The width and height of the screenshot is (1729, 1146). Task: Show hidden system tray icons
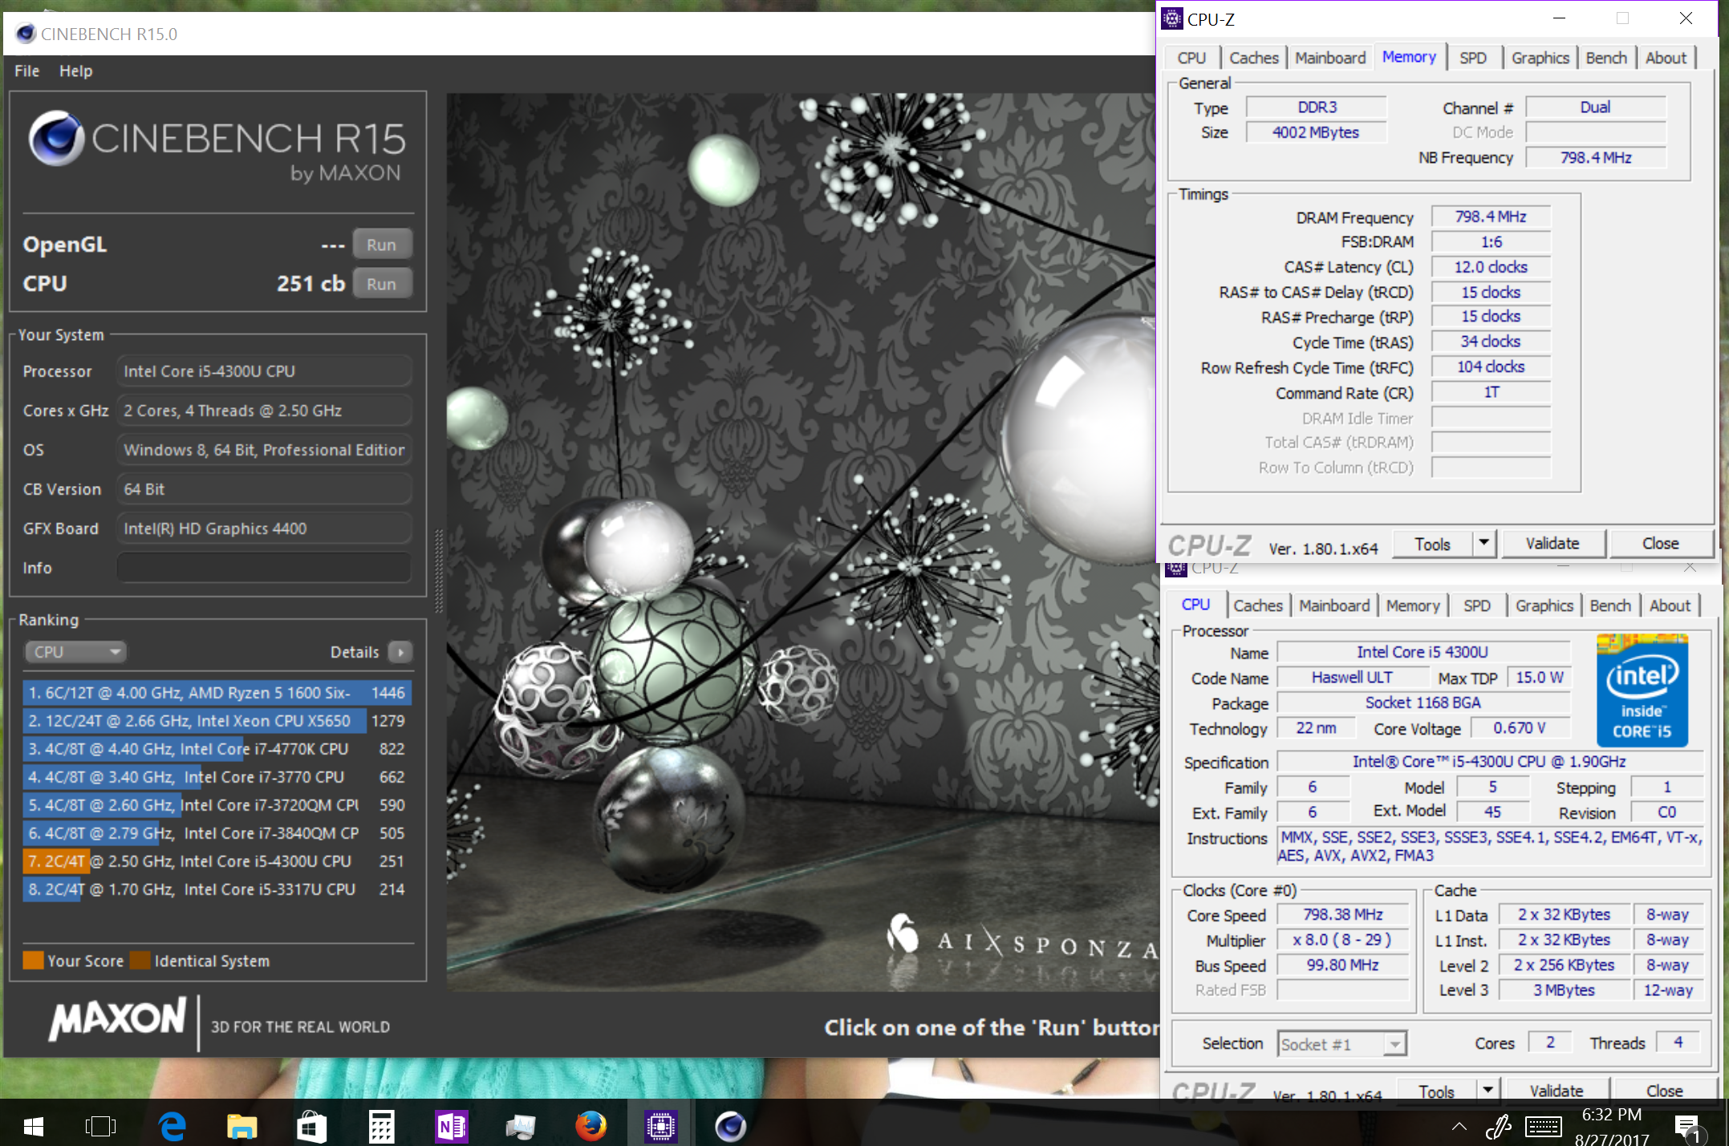(1459, 1127)
